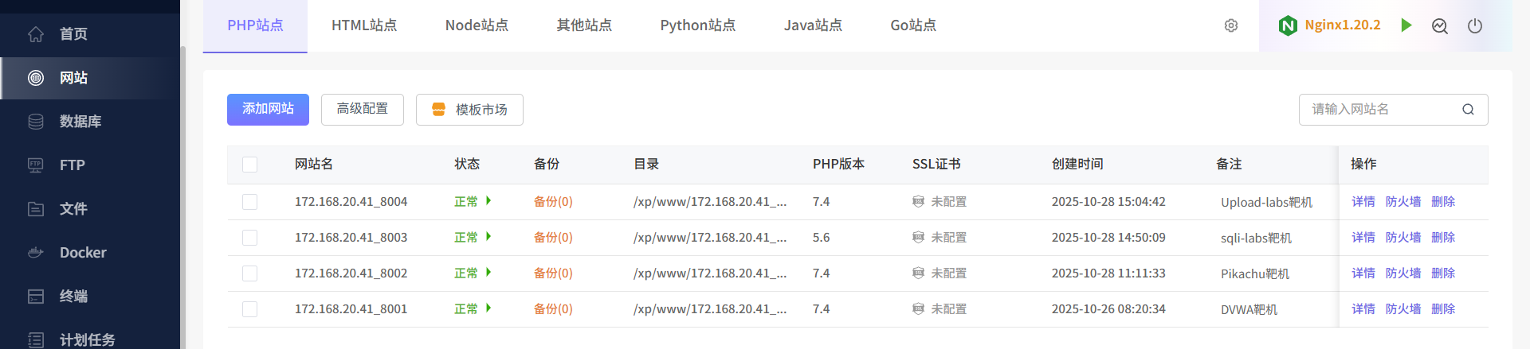Switch to the HTML站点 tab
This screenshot has height=349, width=1530.
point(364,25)
